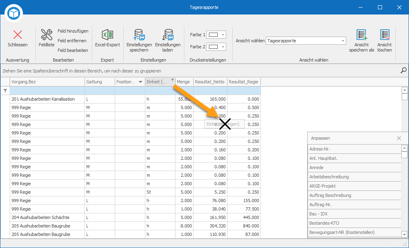Viewport: 409px width, 248px height.
Task: Click the St unit cell
Action: coord(160,192)
